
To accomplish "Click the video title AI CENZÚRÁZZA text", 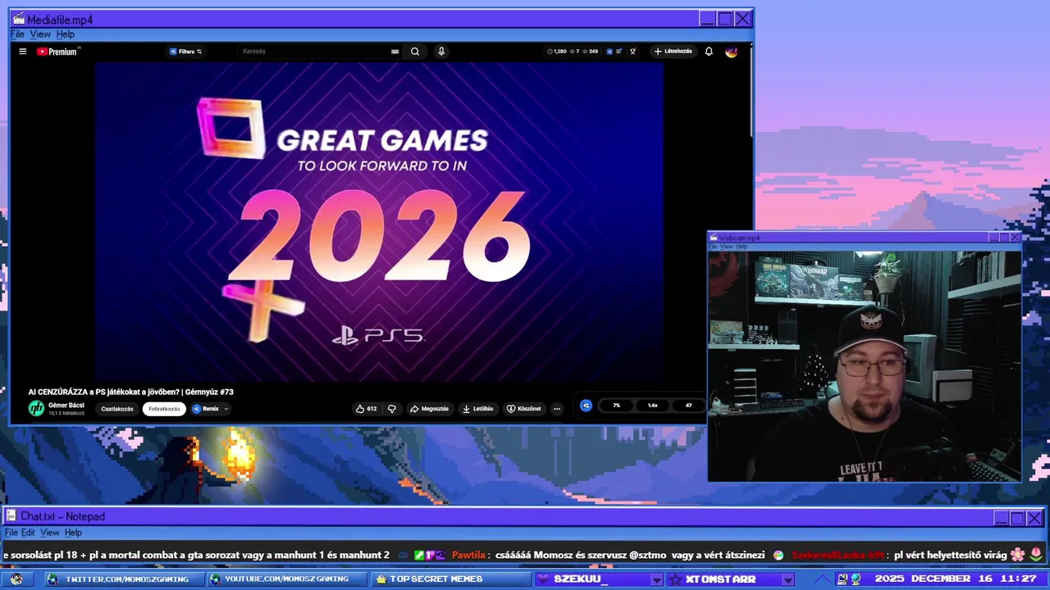I will (130, 392).
